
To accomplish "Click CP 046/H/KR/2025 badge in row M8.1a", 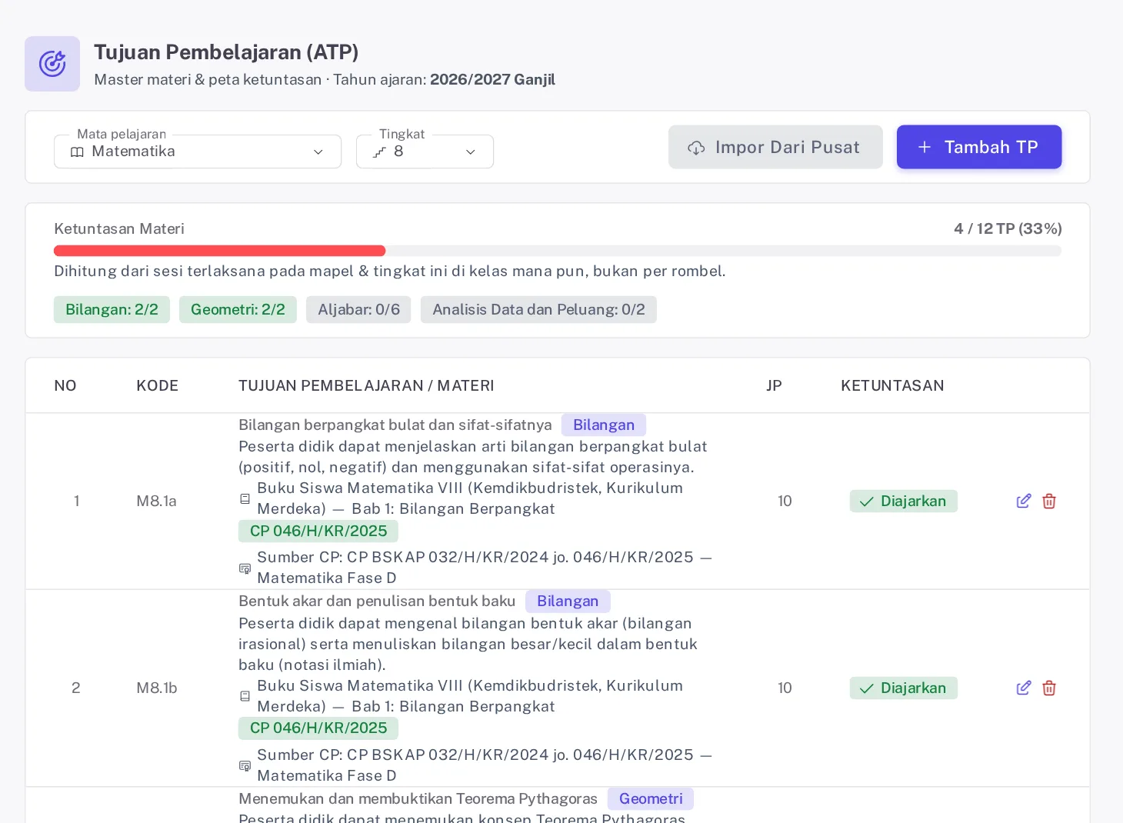I will [318, 531].
